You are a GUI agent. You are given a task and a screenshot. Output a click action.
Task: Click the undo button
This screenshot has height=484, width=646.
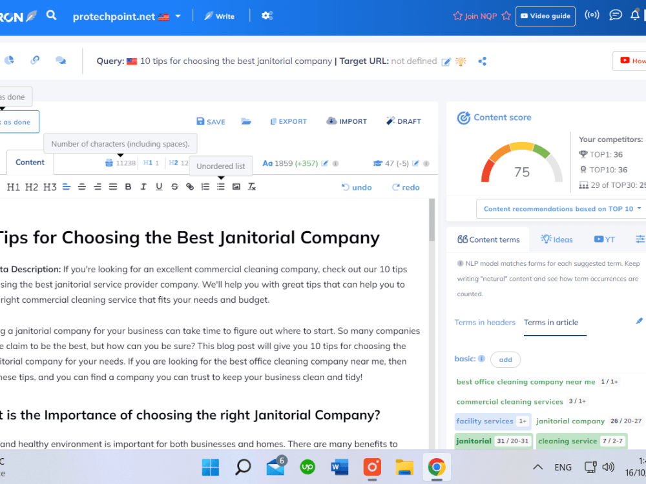tap(357, 187)
